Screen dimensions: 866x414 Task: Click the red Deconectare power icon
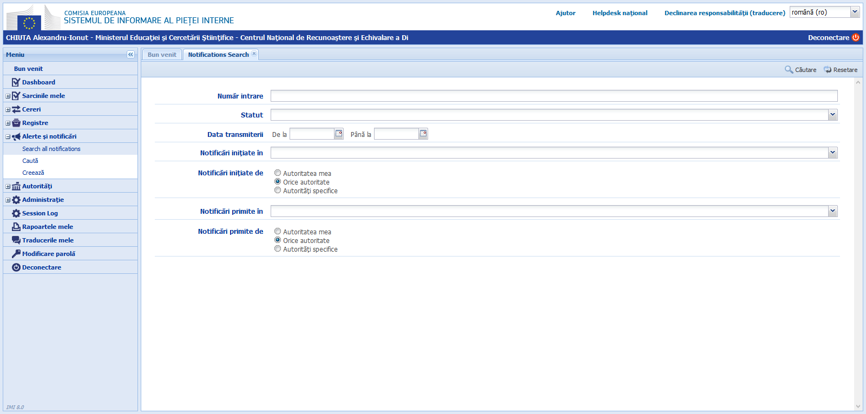856,37
